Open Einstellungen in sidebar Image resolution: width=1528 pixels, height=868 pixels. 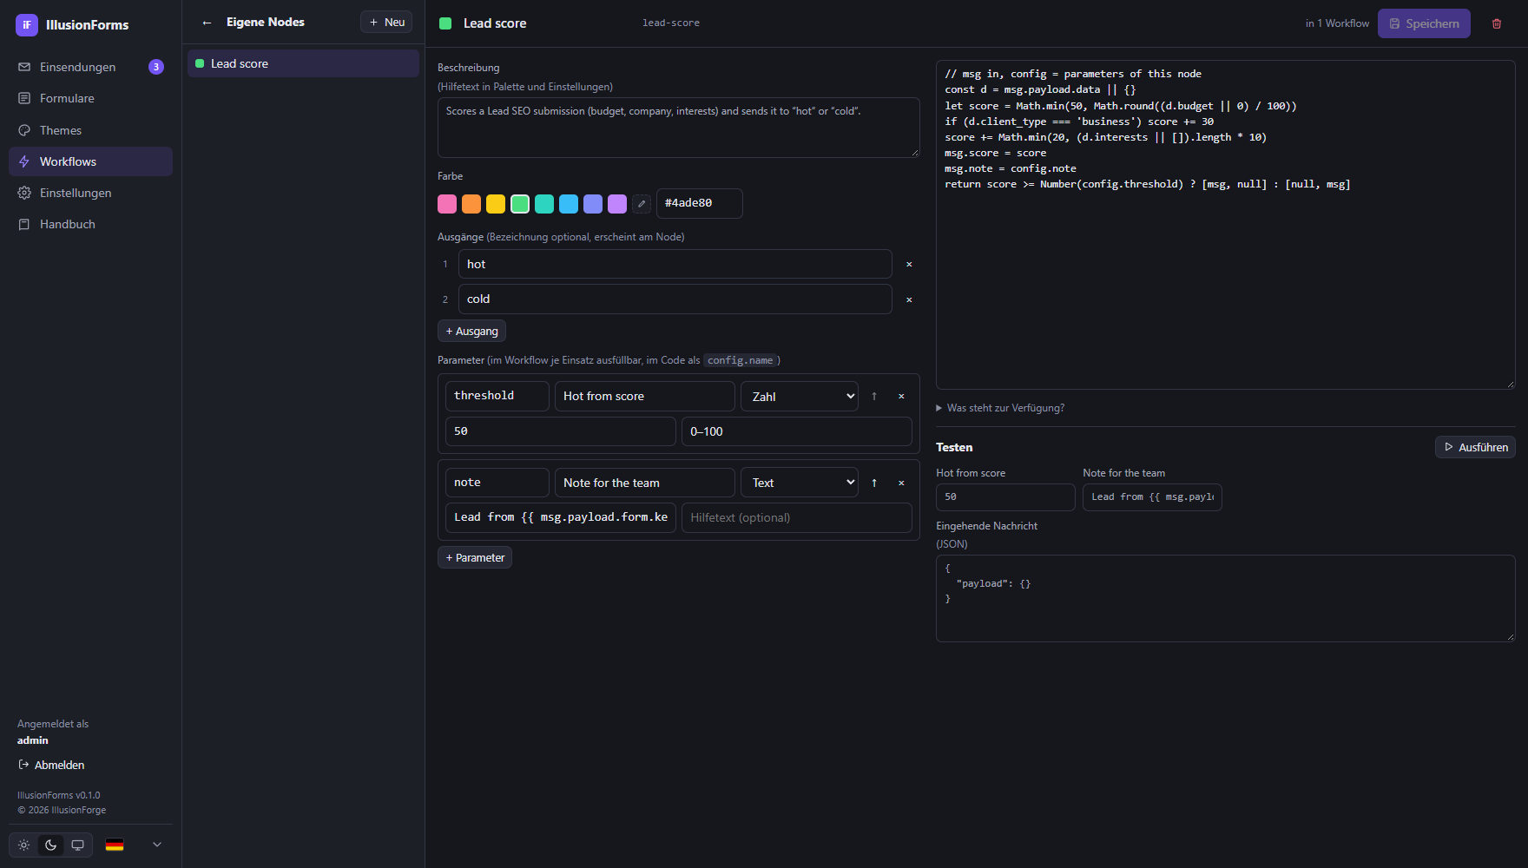click(x=90, y=193)
